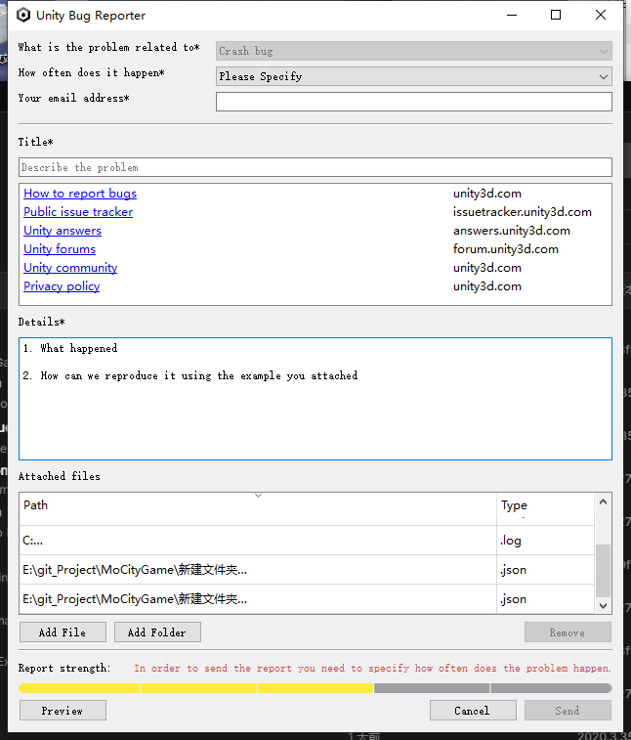Open the 'Unity forums' link
The width and height of the screenshot is (631, 740).
(x=60, y=249)
